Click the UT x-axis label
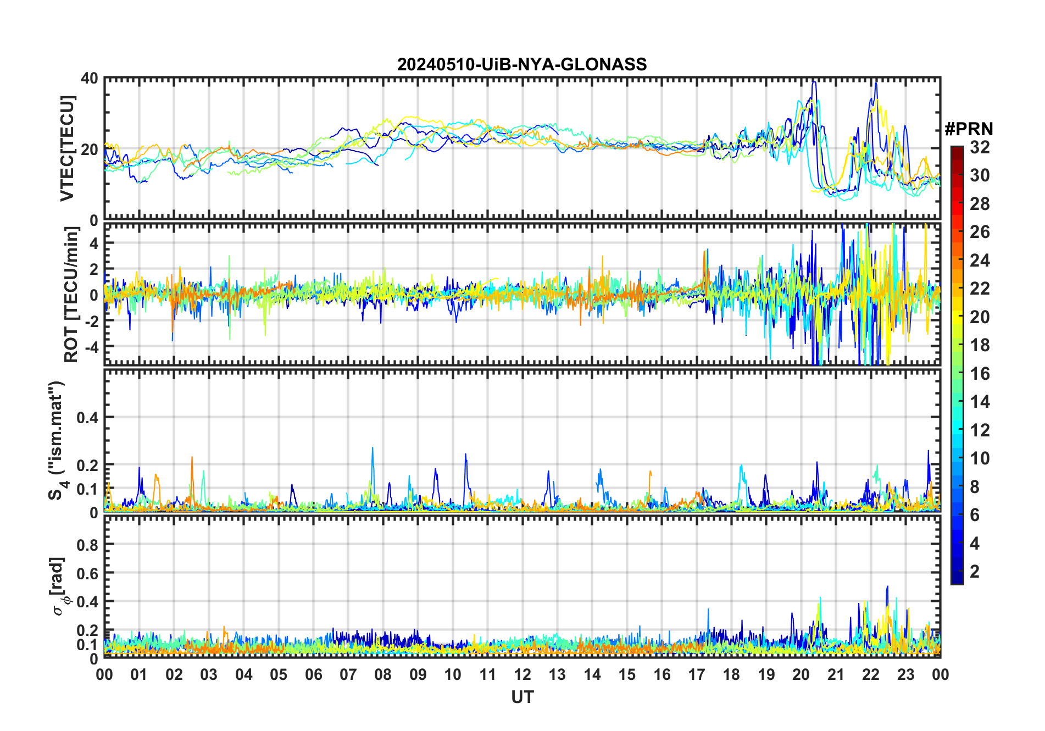The image size is (1045, 731). pyautogui.click(x=522, y=697)
